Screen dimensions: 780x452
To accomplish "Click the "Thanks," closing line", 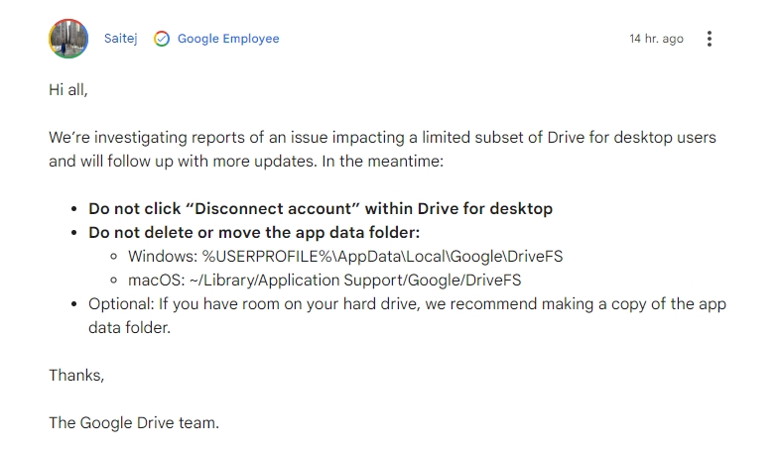I will pos(76,375).
